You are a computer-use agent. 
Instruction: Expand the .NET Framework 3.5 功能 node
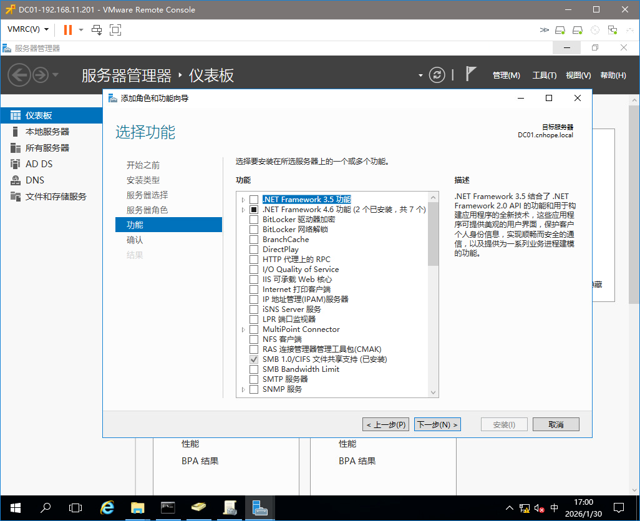click(243, 200)
